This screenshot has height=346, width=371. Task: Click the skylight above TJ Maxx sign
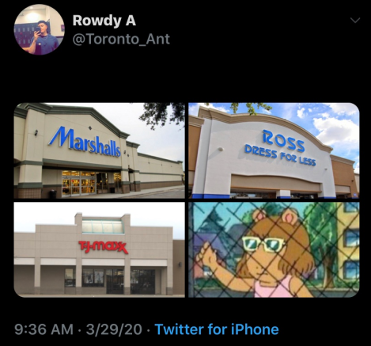[x=103, y=226]
